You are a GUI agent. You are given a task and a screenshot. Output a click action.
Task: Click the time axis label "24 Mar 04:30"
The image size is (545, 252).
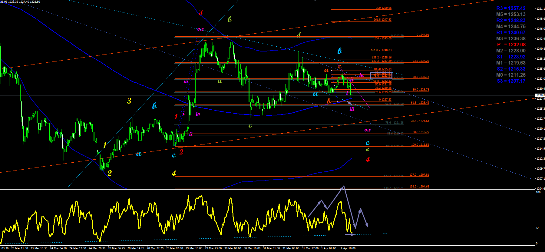[x=58, y=248]
